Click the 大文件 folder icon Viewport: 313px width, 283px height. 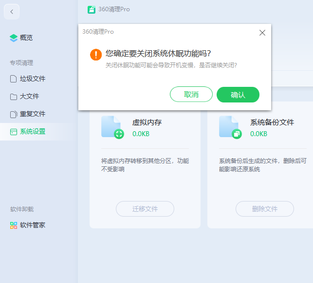coord(13,97)
